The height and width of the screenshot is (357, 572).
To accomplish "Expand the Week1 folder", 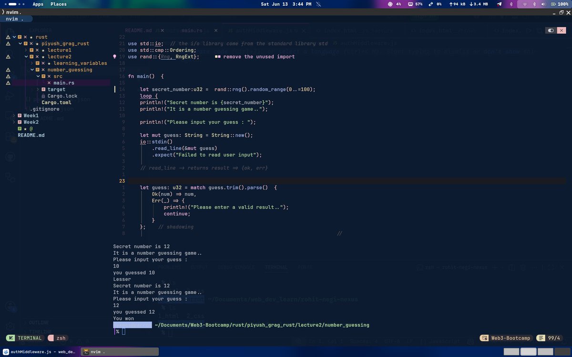I will [x=14, y=116].
